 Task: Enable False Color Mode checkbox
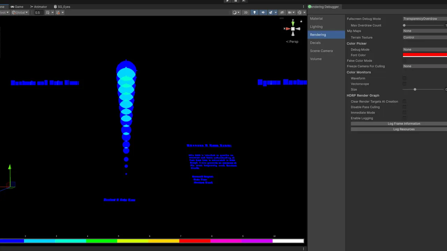(404, 61)
